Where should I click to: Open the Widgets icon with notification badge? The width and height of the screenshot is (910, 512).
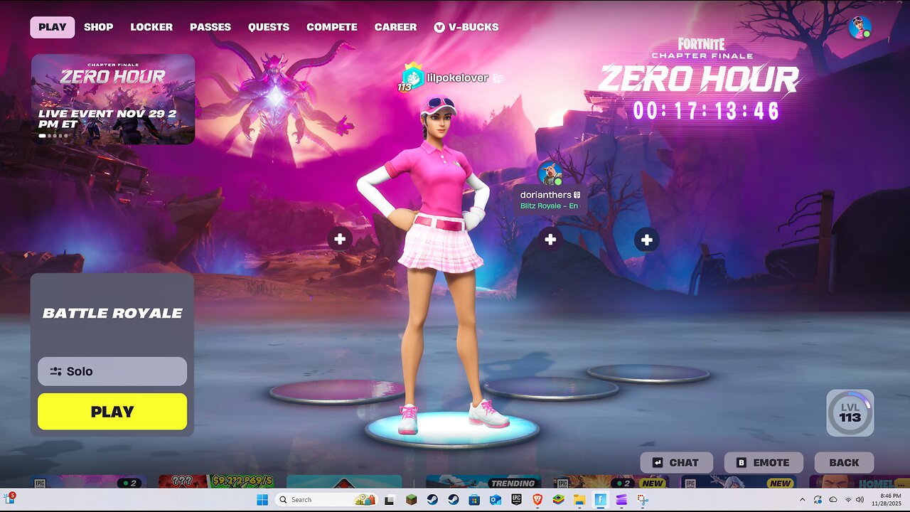[x=10, y=498]
